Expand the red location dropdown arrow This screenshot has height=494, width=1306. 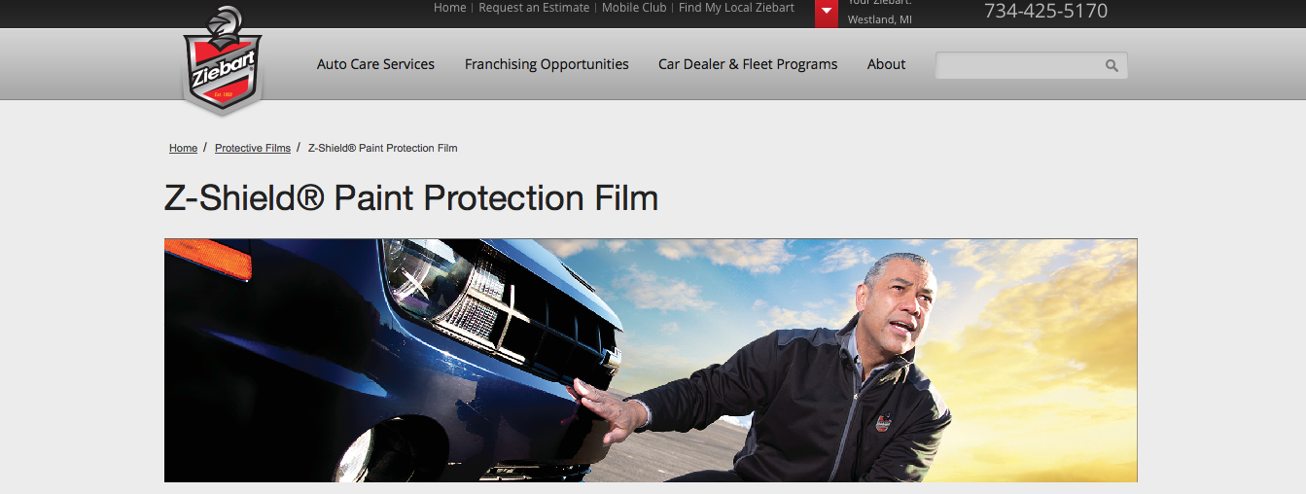[827, 12]
